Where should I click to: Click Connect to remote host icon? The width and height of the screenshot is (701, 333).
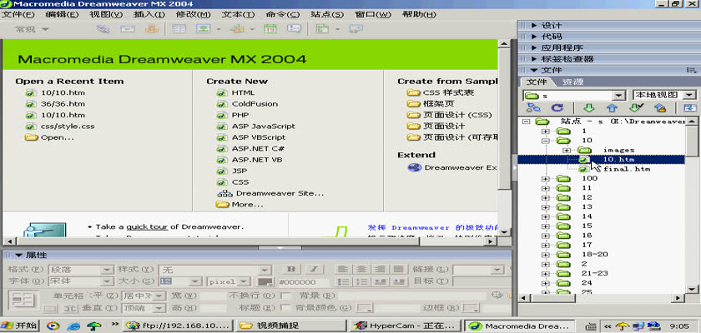533,107
